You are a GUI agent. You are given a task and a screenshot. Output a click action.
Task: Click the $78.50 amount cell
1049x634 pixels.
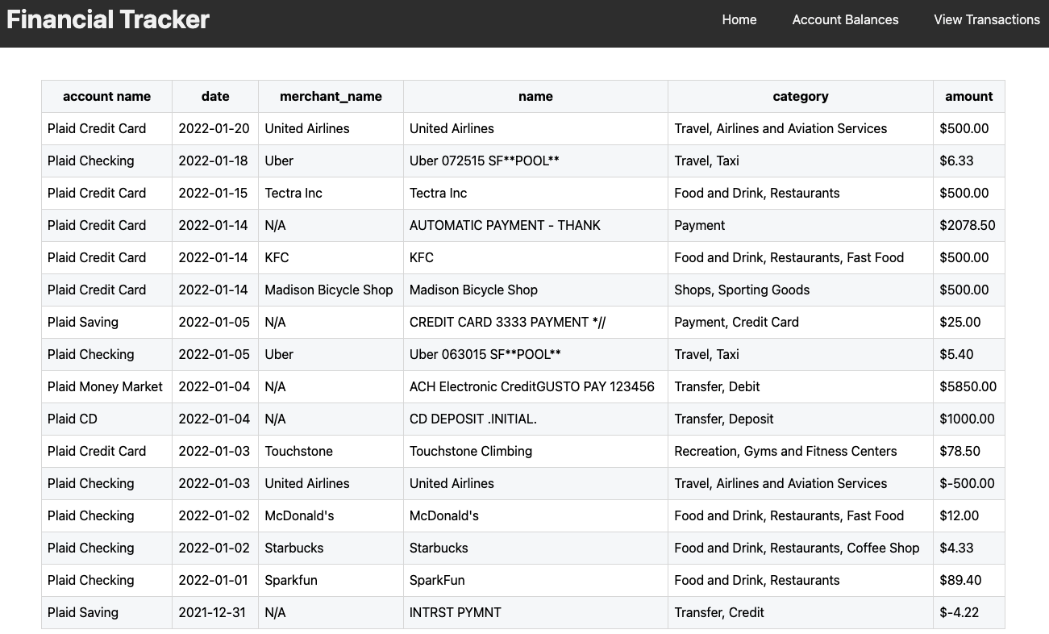tap(969, 451)
